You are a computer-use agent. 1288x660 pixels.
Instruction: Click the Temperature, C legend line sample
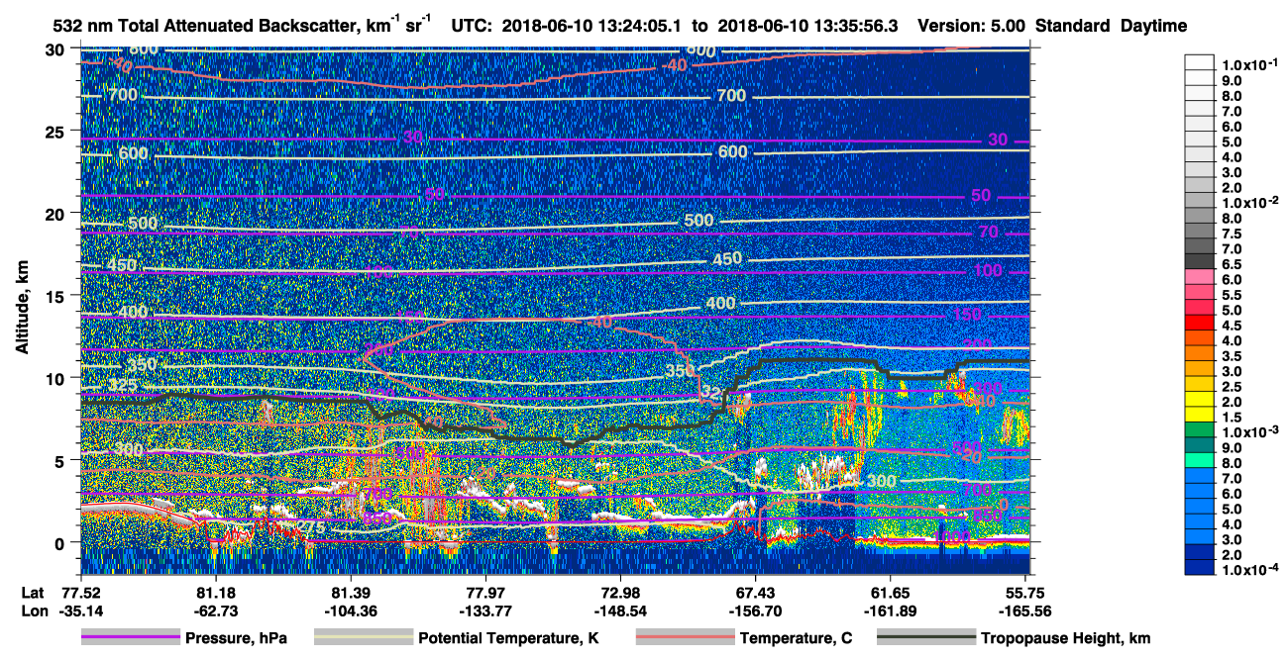(685, 638)
